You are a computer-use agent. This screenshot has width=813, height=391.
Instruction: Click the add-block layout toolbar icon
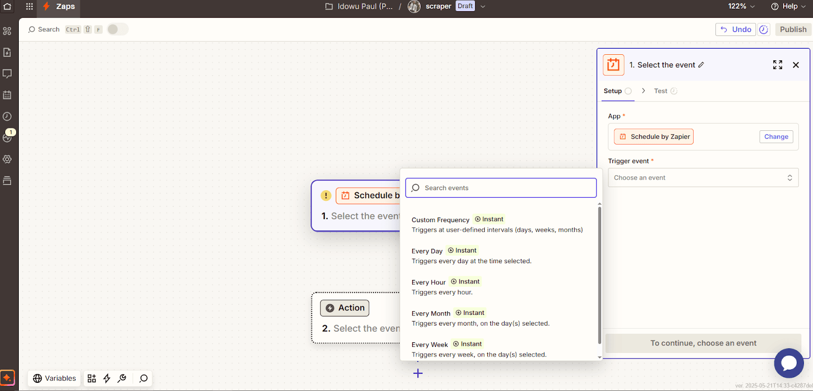click(x=91, y=378)
